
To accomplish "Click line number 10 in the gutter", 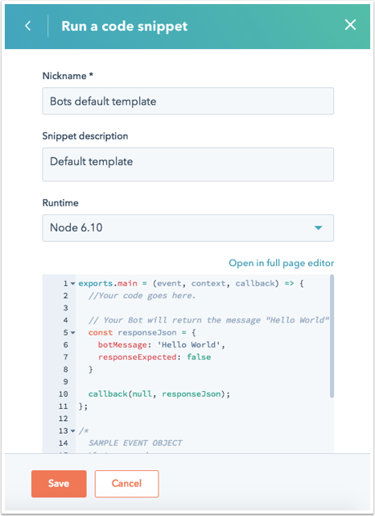I will pos(64,394).
